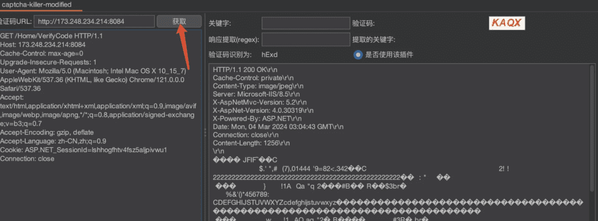Click the Host header line in request

[43, 44]
